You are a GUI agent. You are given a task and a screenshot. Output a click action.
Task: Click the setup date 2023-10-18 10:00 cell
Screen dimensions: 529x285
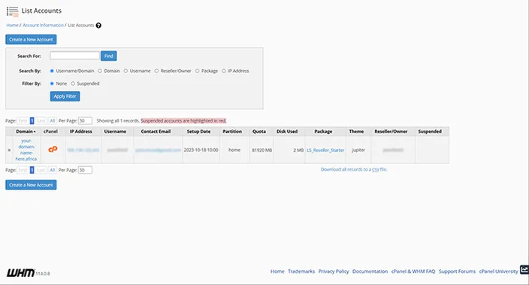(x=201, y=150)
